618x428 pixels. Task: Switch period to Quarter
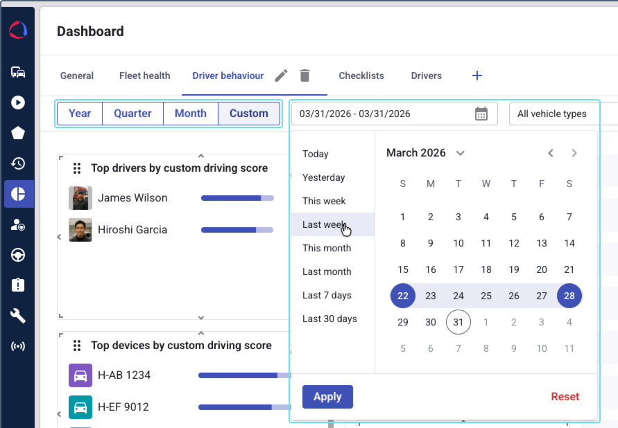click(132, 114)
